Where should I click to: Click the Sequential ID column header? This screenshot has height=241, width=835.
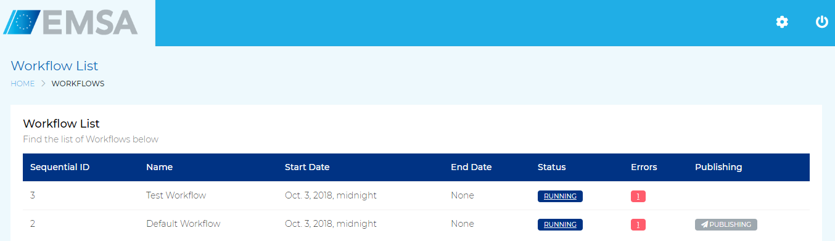pyautogui.click(x=60, y=167)
